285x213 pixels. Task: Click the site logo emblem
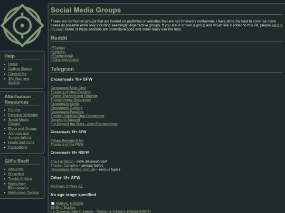click(22, 25)
